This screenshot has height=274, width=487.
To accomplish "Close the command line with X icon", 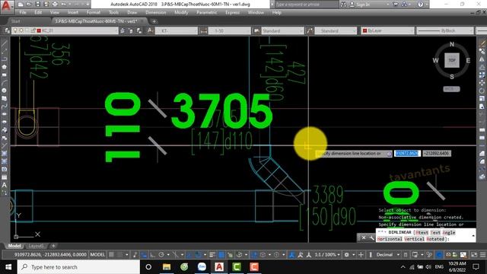I will tap(363, 238).
